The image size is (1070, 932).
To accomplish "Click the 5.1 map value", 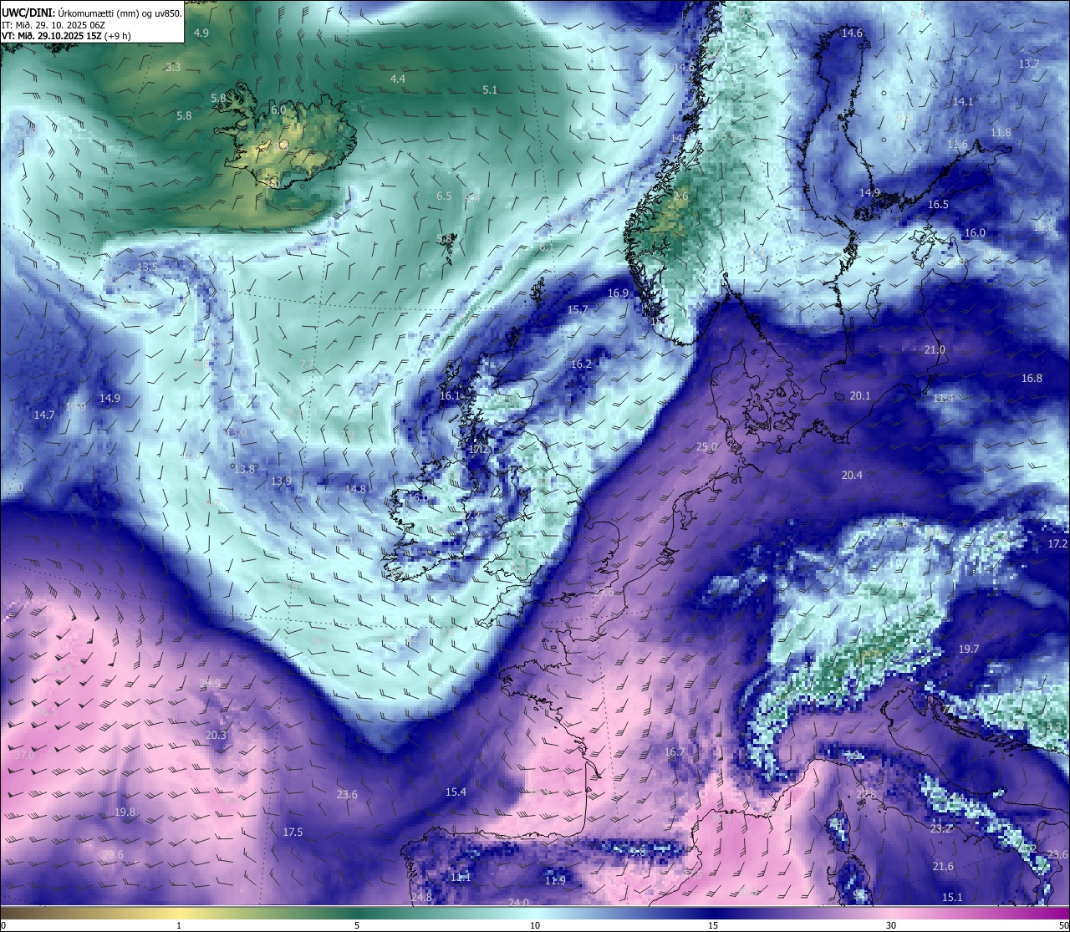I will click(490, 89).
